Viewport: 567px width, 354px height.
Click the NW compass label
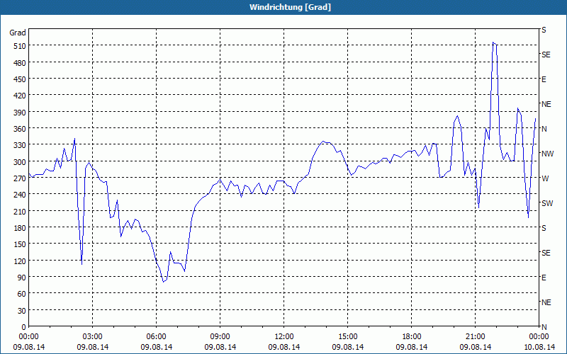click(x=547, y=154)
